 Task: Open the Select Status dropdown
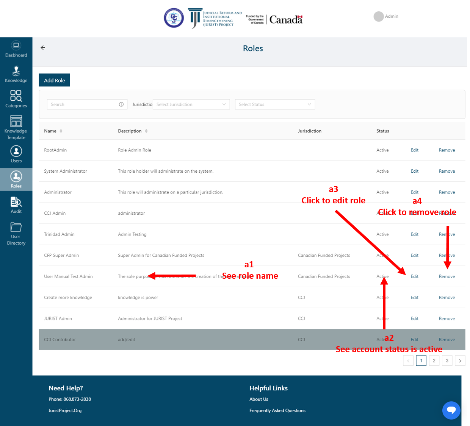(x=275, y=105)
